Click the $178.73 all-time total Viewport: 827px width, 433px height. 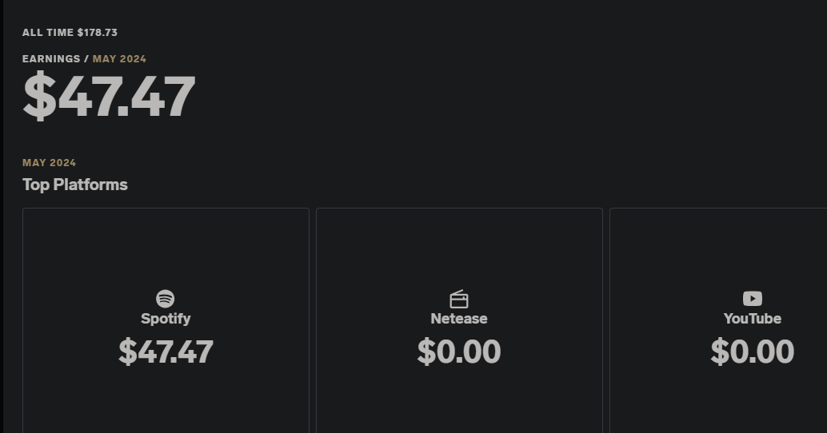(x=98, y=33)
